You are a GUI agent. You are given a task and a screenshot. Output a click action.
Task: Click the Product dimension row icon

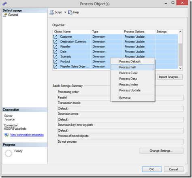(55, 62)
